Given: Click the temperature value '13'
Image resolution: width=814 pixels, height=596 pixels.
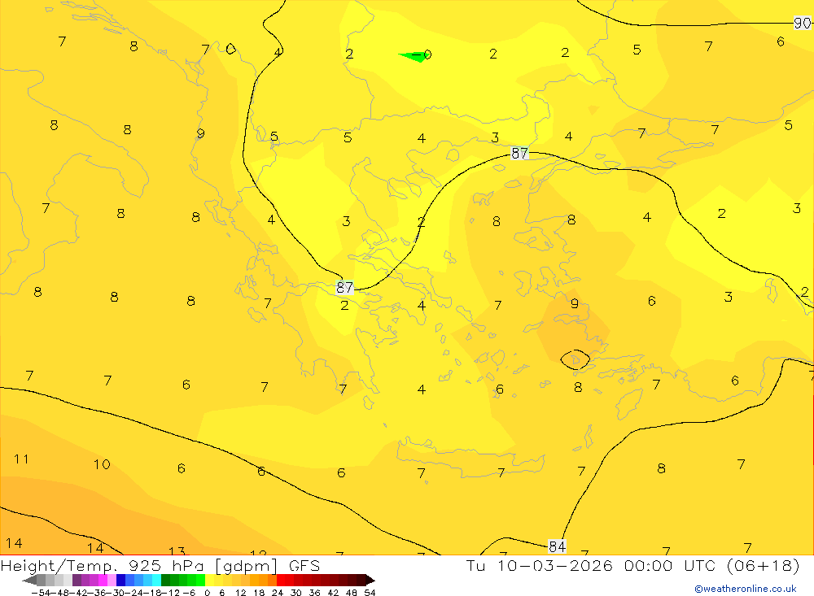Looking at the screenshot, I should (177, 550).
